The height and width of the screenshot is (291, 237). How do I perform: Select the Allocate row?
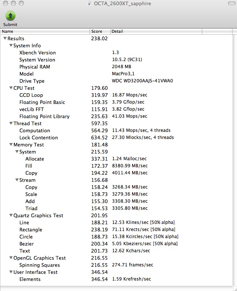[x=116, y=159]
